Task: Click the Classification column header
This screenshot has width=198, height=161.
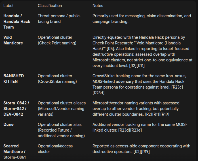Action: (50, 6)
